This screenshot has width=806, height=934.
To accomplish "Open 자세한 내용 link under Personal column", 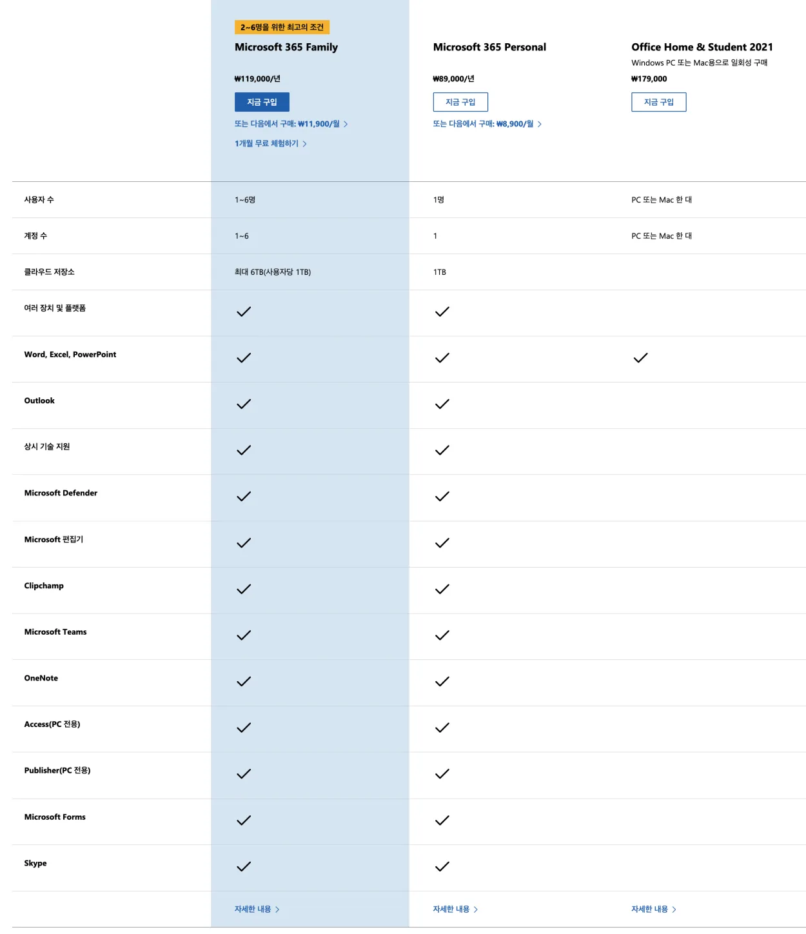I will 456,909.
